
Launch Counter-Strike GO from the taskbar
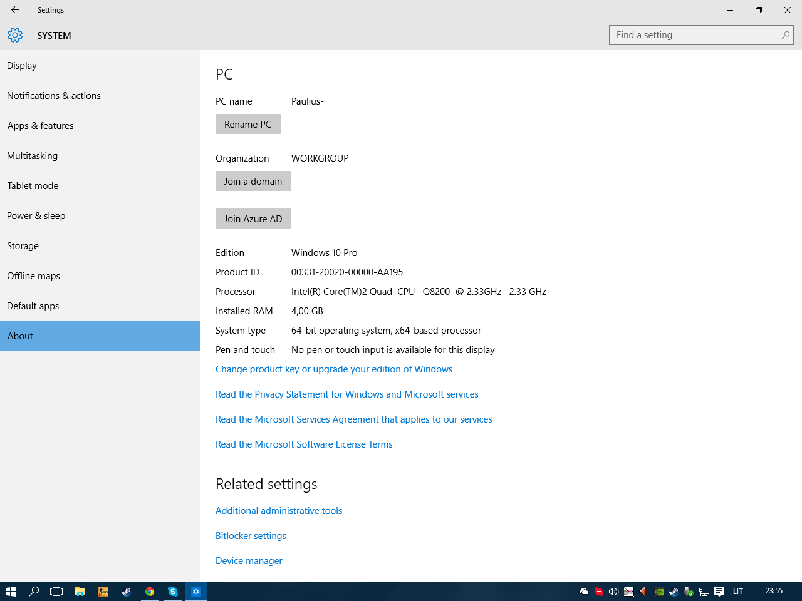click(x=103, y=592)
